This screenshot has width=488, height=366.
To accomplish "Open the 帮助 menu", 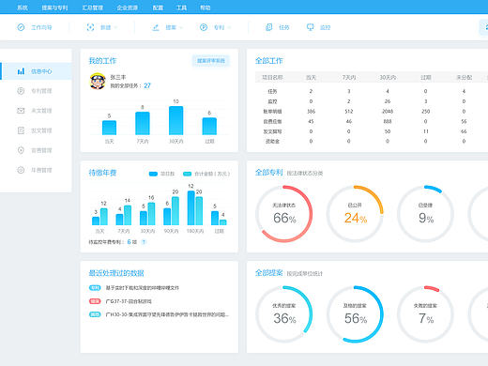I will tap(206, 8).
